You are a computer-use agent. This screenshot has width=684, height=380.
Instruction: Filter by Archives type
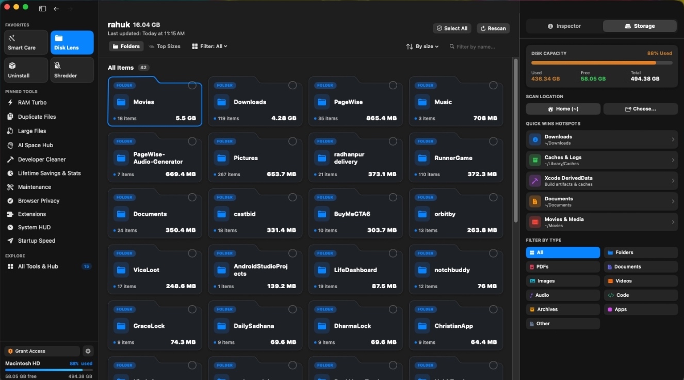click(x=563, y=309)
